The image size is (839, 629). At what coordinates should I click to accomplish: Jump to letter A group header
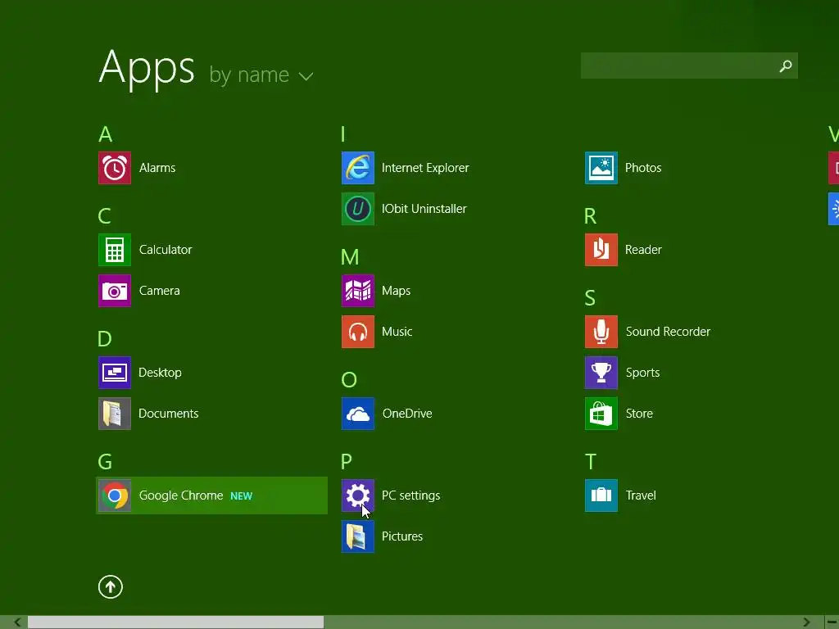(106, 134)
